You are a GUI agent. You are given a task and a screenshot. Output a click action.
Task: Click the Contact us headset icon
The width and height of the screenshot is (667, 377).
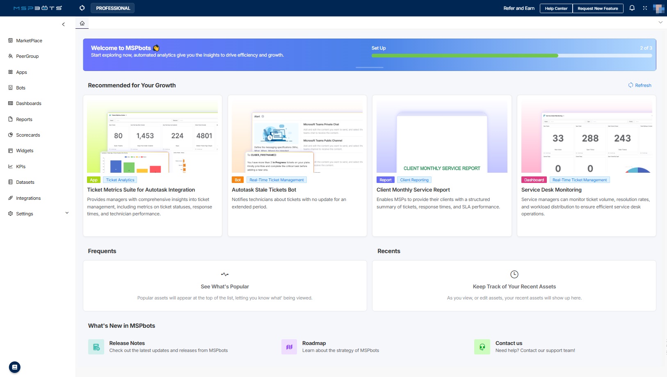coord(482,347)
